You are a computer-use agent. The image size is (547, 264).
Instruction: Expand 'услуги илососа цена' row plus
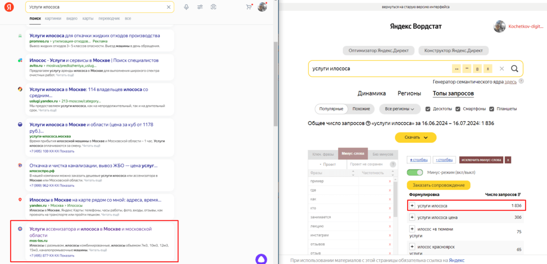[412, 217]
